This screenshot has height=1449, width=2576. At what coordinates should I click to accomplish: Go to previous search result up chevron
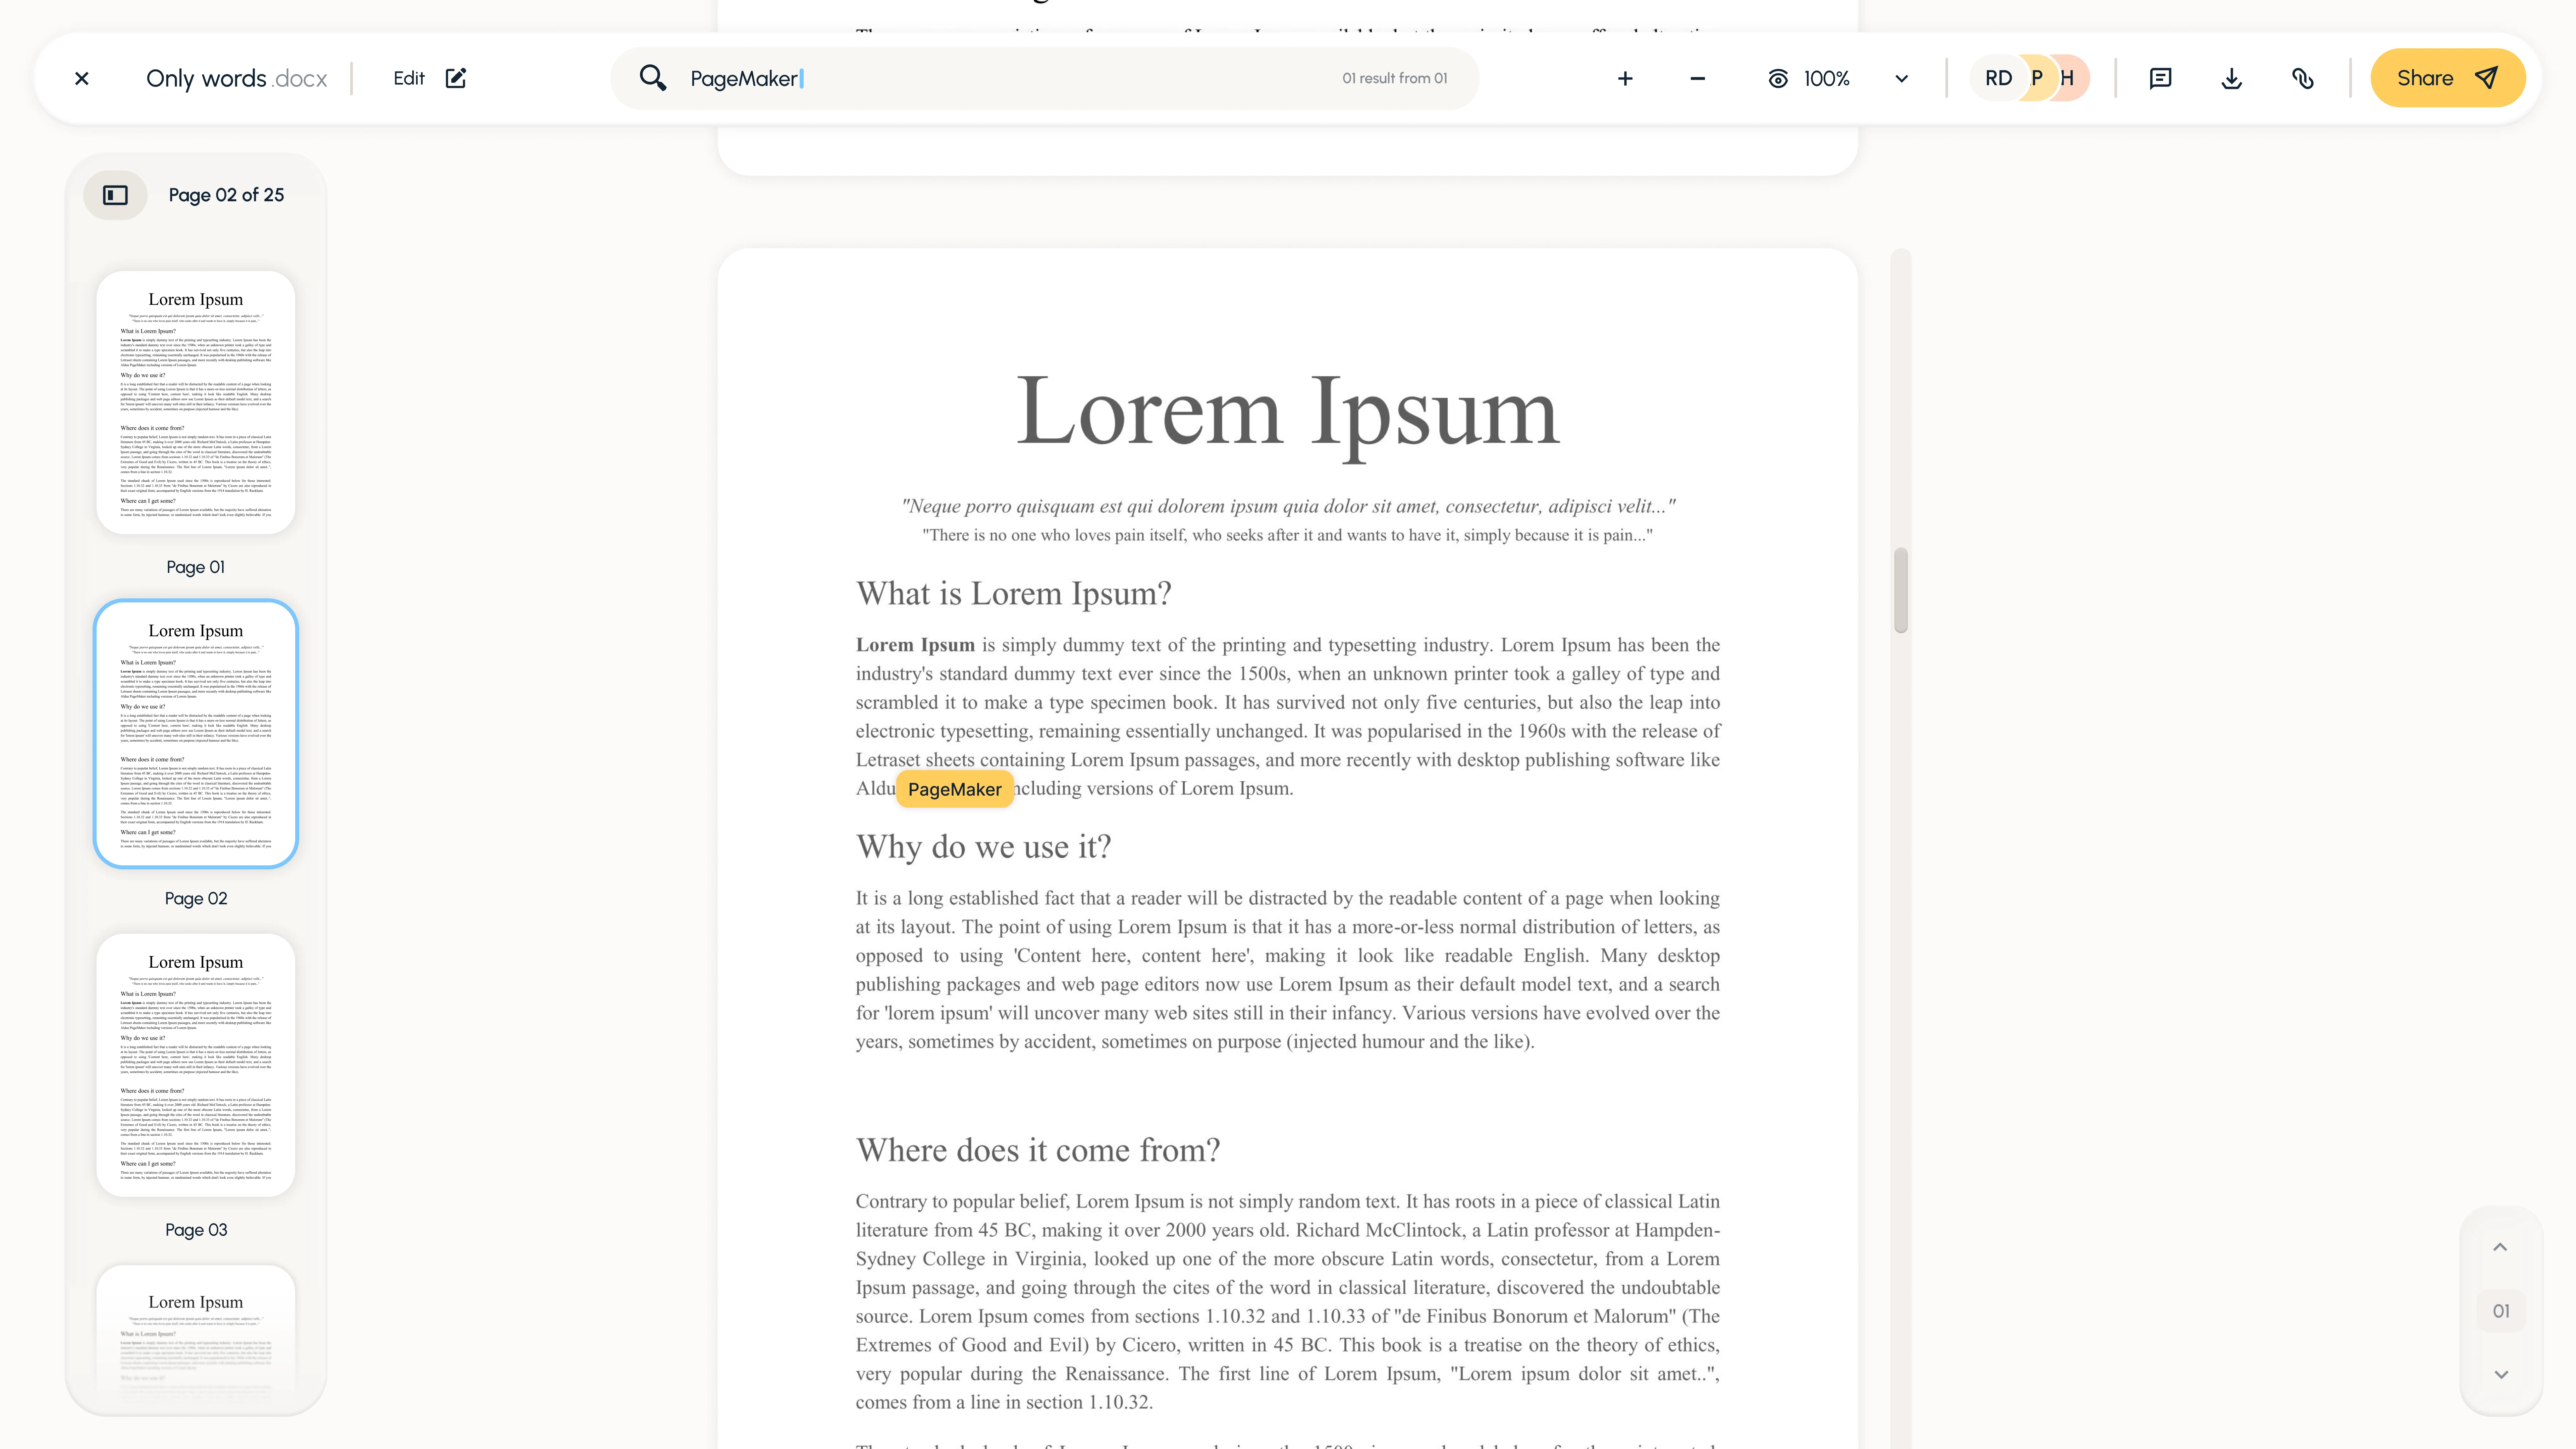pyautogui.click(x=2500, y=1247)
